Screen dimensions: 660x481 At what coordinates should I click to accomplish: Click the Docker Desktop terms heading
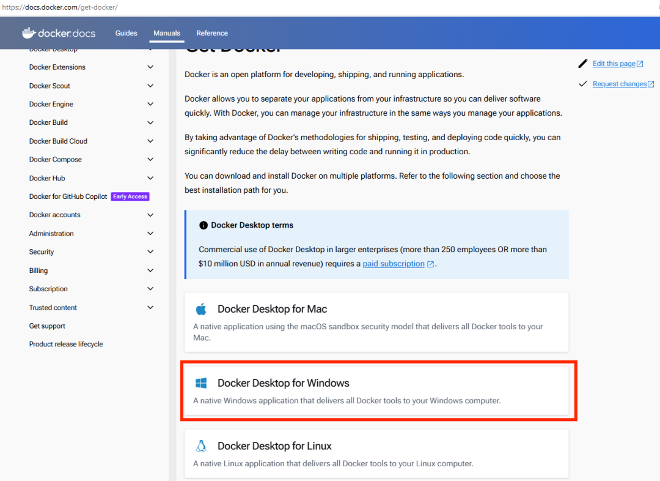(x=252, y=225)
